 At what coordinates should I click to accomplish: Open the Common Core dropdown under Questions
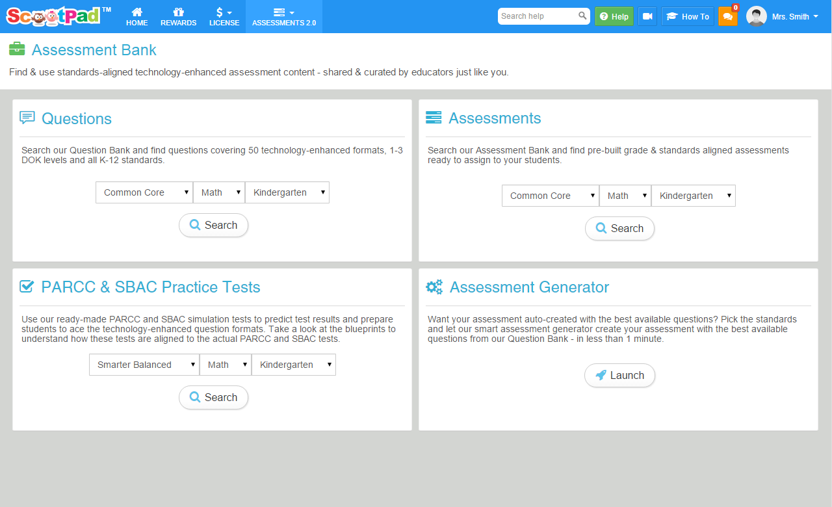144,192
